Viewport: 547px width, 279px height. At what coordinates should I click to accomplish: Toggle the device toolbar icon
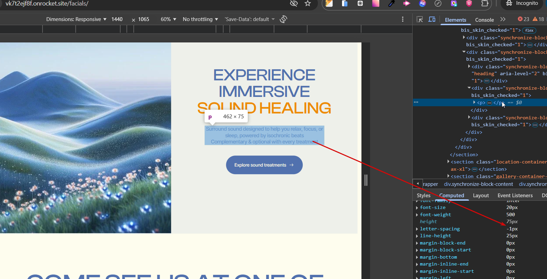coord(432,19)
